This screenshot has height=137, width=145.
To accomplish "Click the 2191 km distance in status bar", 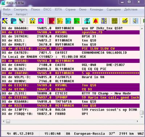I will 127,133.
